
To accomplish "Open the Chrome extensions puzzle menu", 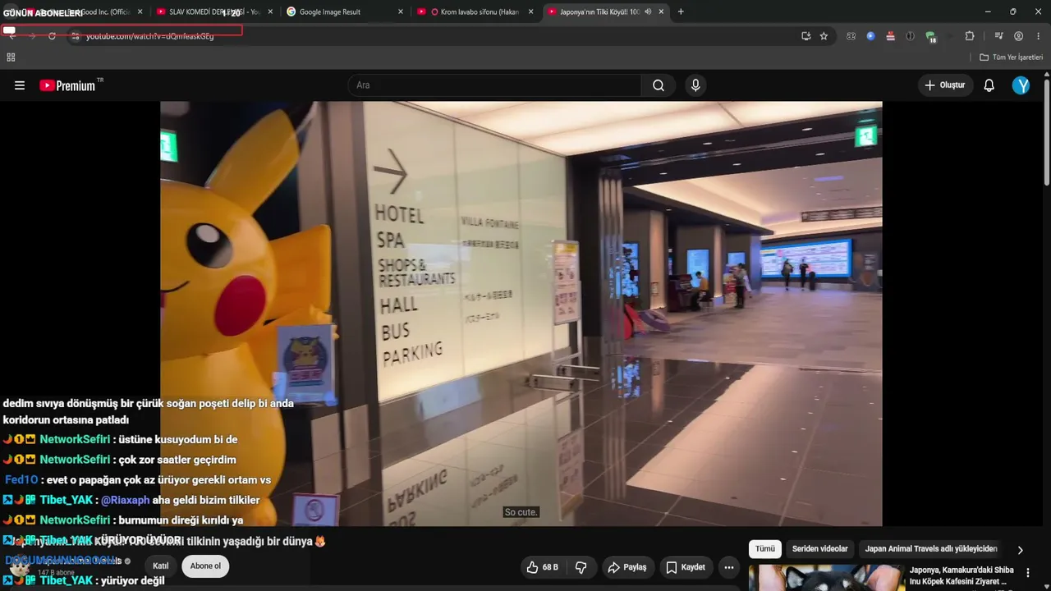I will pos(970,36).
